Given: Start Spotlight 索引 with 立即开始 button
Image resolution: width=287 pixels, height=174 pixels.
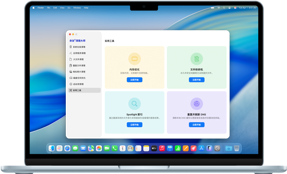Looking at the screenshot, I should click(x=134, y=125).
